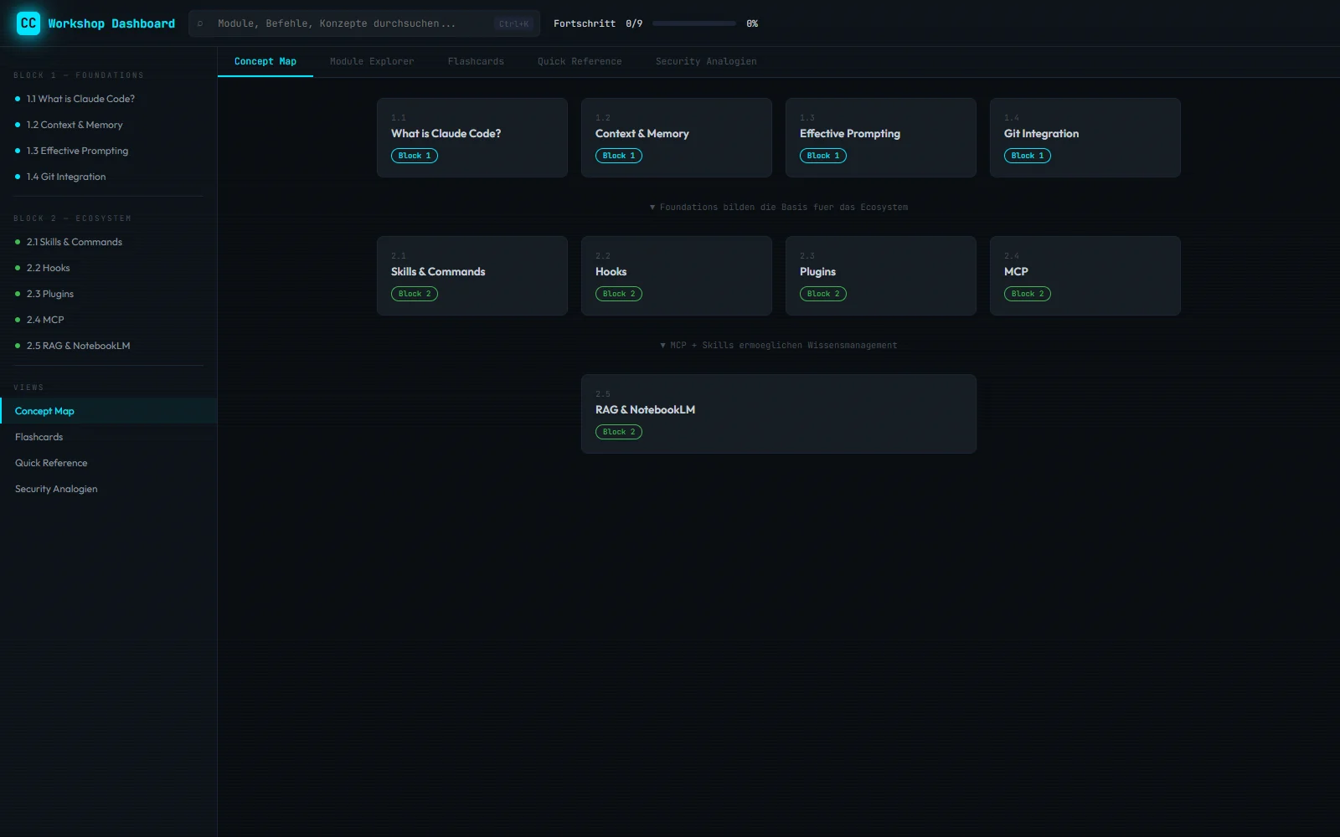Click Block 2 badge on RAG & NotebookLM card

click(x=619, y=432)
